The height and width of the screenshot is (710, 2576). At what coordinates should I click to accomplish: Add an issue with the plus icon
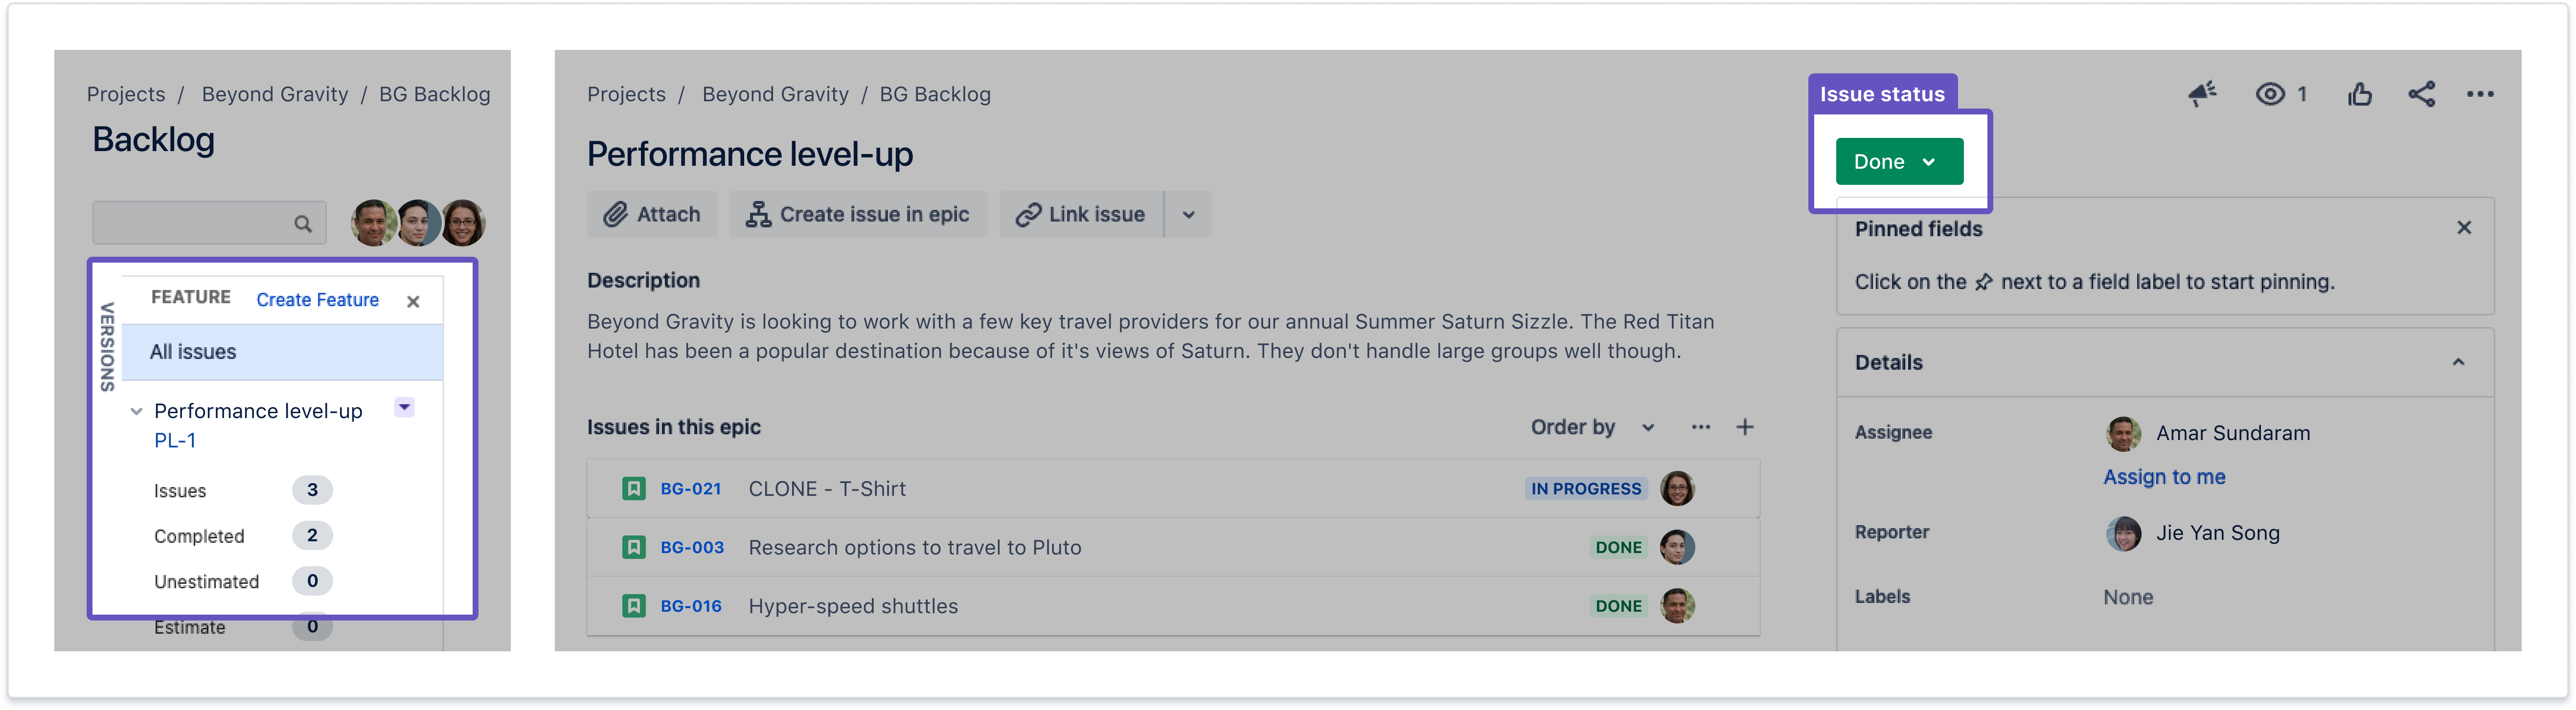point(1745,427)
